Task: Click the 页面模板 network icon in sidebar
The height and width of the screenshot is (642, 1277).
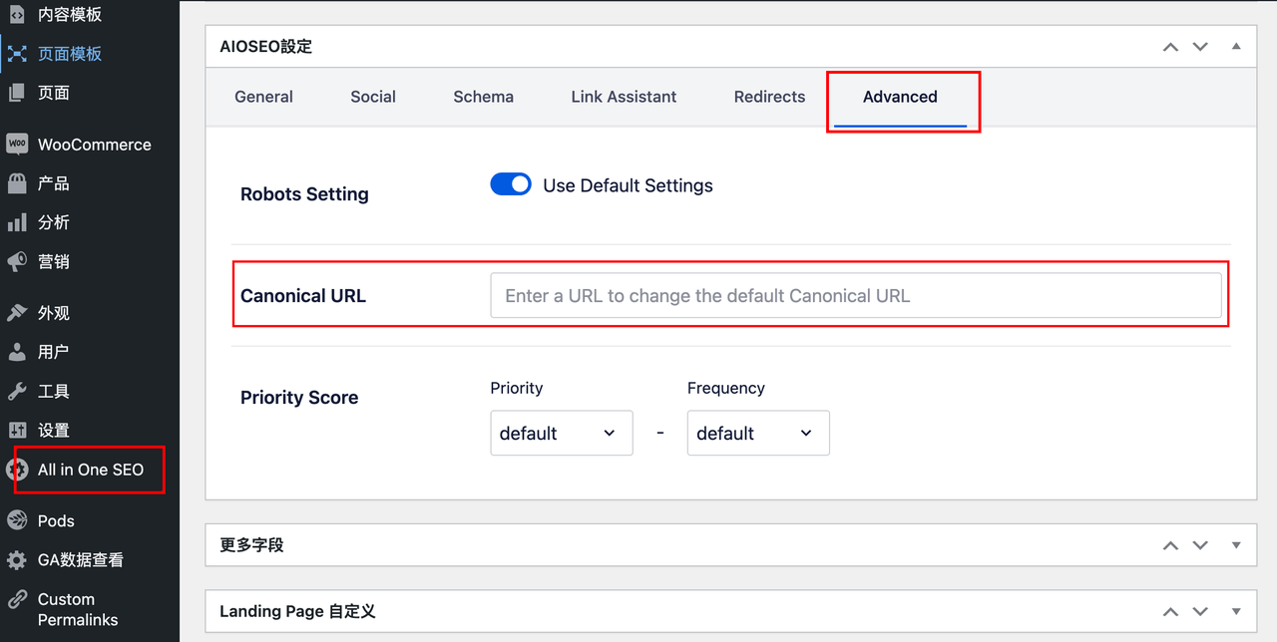Action: [x=17, y=54]
